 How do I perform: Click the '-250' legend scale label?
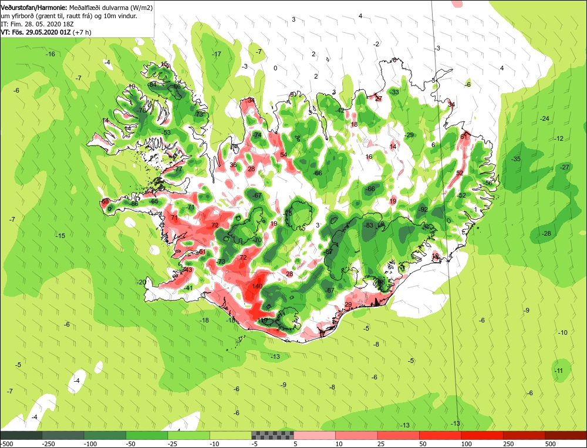pos(49,444)
